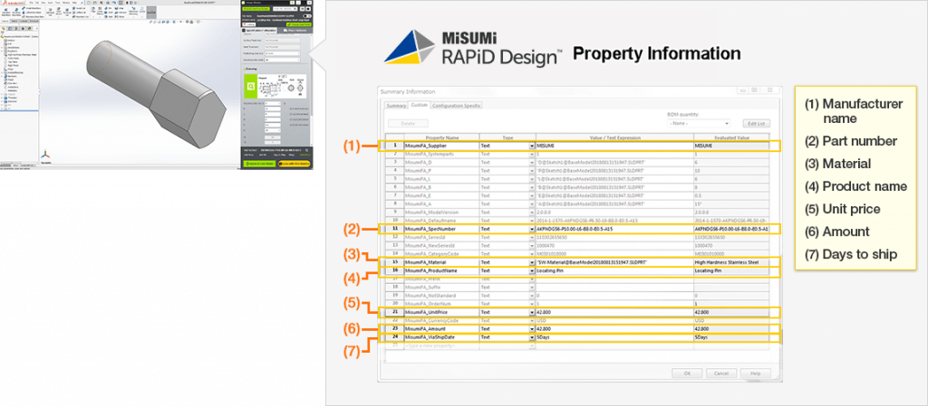Select row header number 1

[394, 146]
